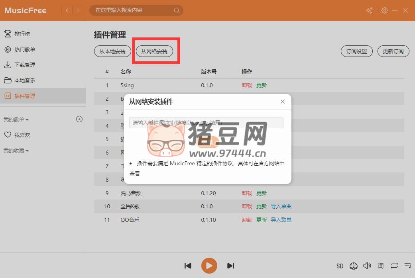Toggle lyrics with 词 icon
The height and width of the screenshot is (278, 415).
(381, 266)
